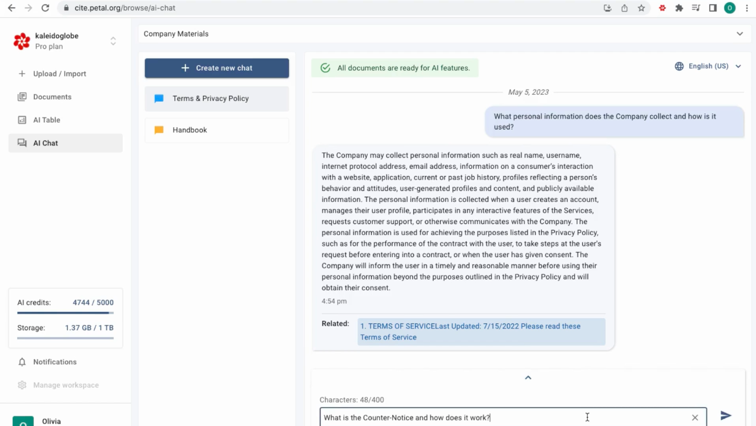Screen dimensions: 756x426
Task: Switch to the AI Chat section
Action: pyautogui.click(x=46, y=143)
